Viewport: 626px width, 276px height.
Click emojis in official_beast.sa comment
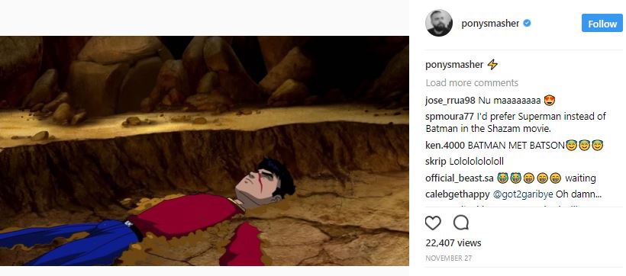529,178
